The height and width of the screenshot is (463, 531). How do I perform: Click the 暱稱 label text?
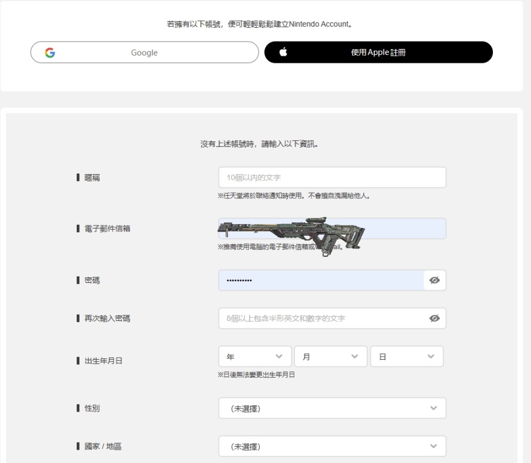[x=92, y=178]
